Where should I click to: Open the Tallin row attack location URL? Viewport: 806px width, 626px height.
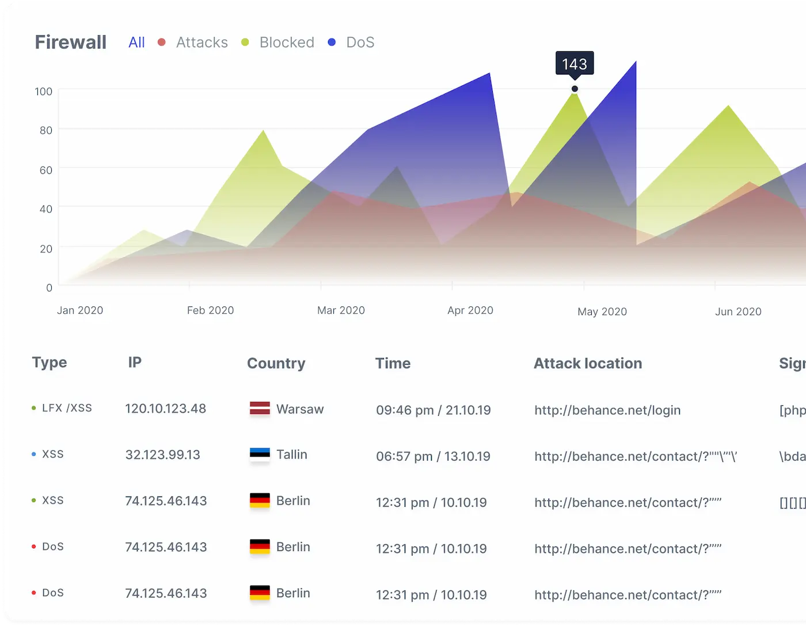click(635, 456)
